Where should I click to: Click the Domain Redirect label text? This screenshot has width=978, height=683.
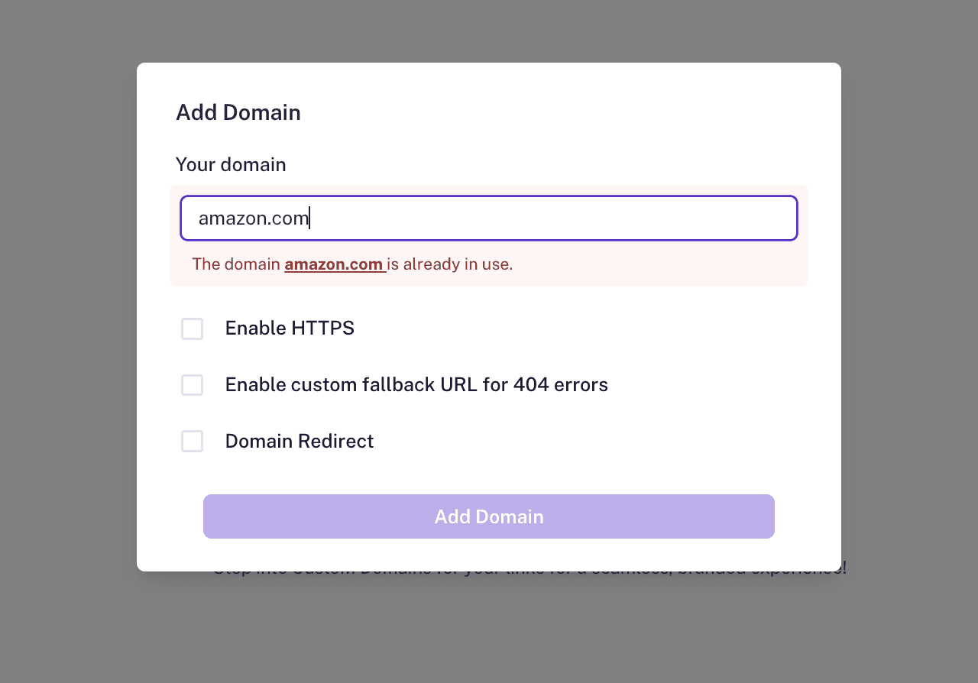point(300,441)
